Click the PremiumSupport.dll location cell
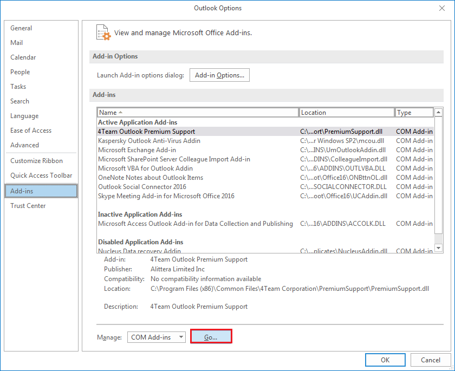This screenshot has width=455, height=371. 341,132
